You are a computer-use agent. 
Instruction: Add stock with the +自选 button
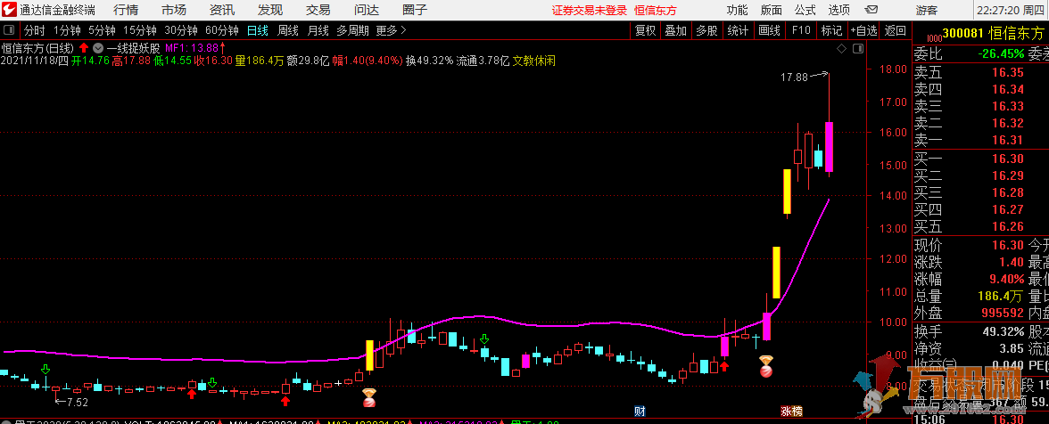tap(863, 30)
